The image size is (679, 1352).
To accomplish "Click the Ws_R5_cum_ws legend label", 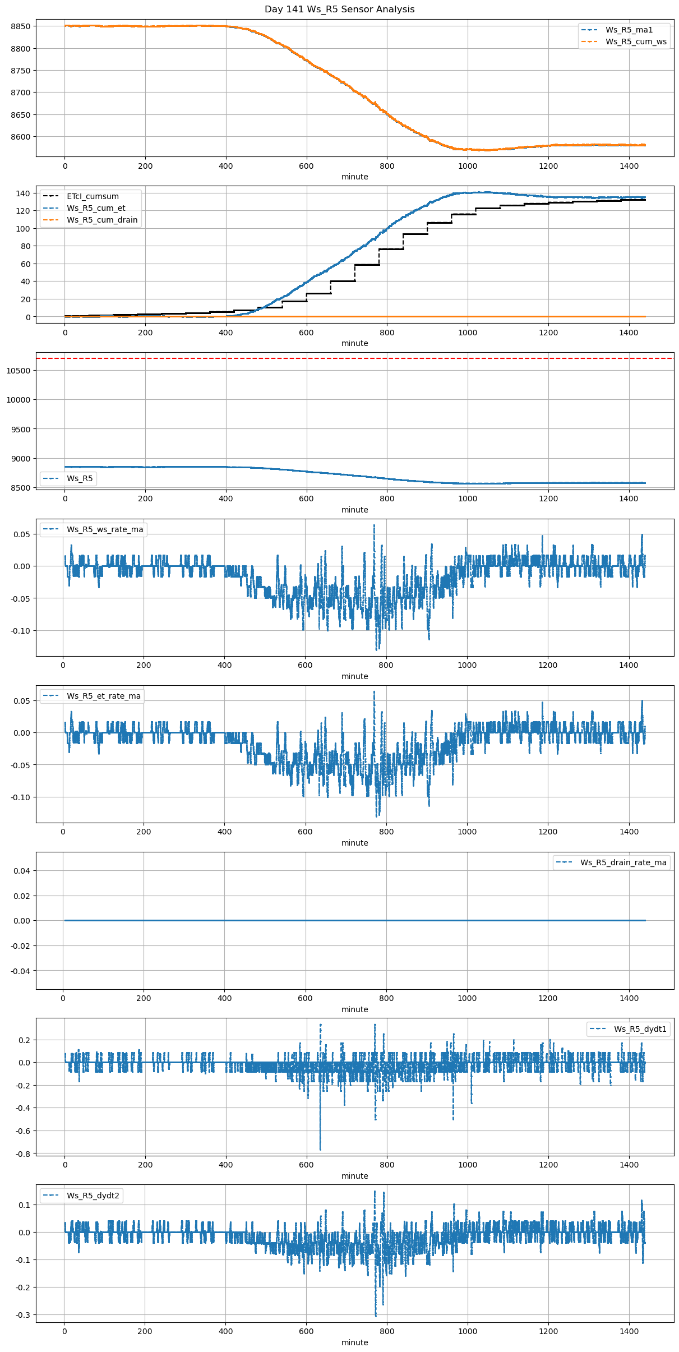I will tap(636, 41).
